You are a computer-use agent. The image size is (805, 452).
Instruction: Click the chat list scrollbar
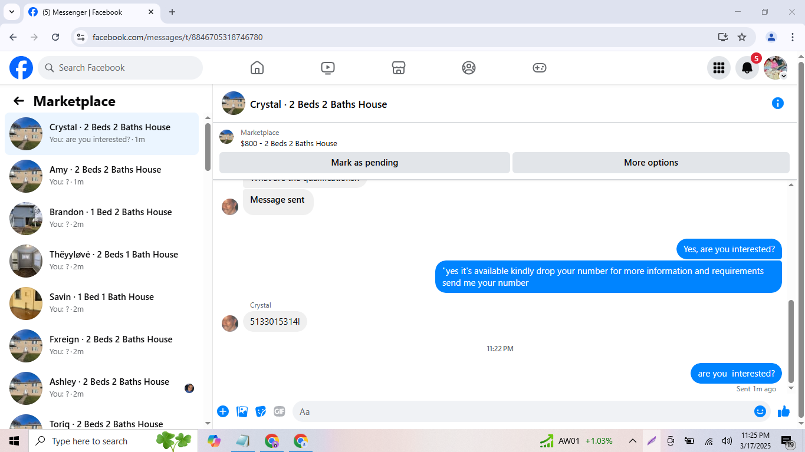(208, 147)
